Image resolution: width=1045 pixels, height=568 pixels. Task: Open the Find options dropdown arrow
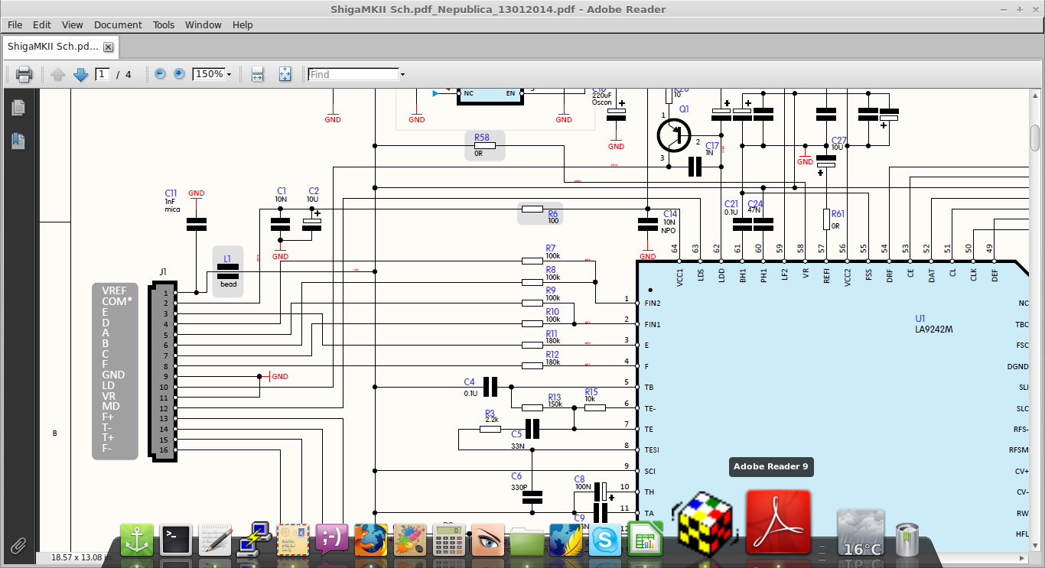(402, 74)
